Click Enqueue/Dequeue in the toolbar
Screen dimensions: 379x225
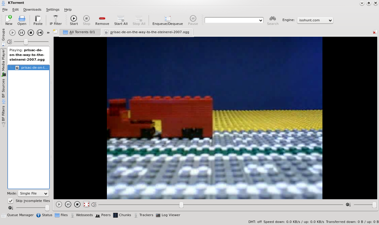tap(168, 20)
